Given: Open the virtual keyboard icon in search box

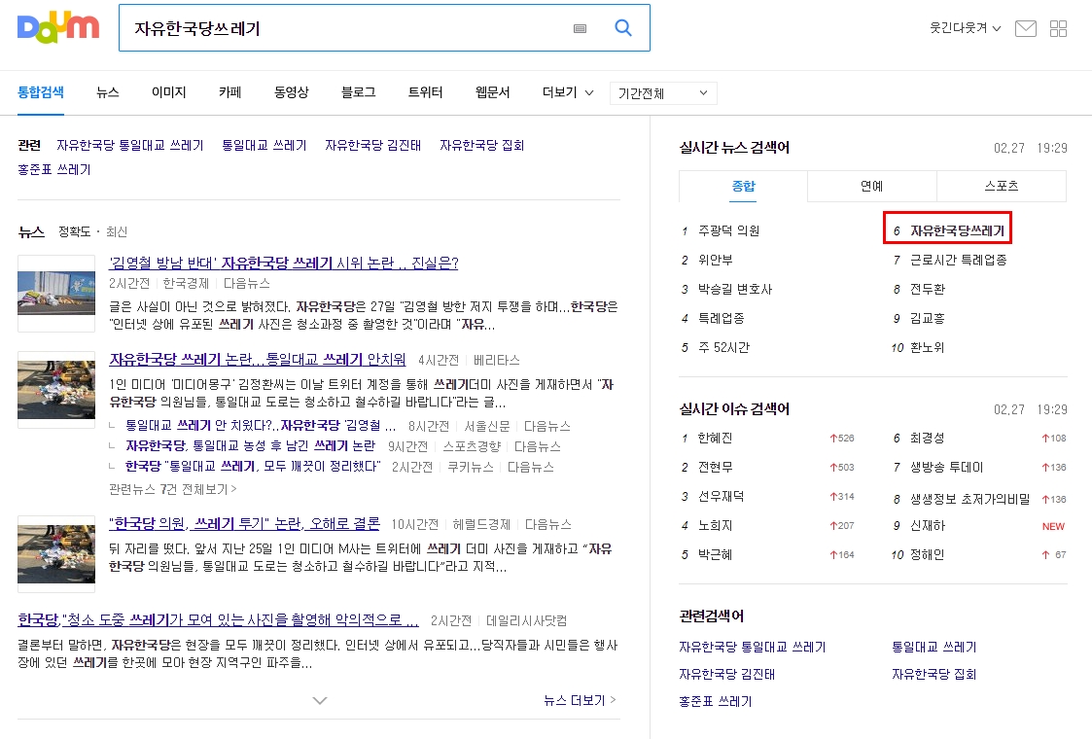Looking at the screenshot, I should click(x=581, y=29).
